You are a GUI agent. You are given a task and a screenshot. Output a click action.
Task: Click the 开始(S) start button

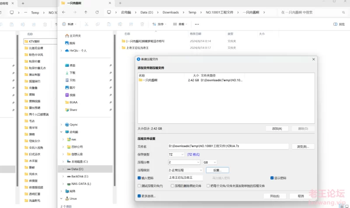click(274, 196)
